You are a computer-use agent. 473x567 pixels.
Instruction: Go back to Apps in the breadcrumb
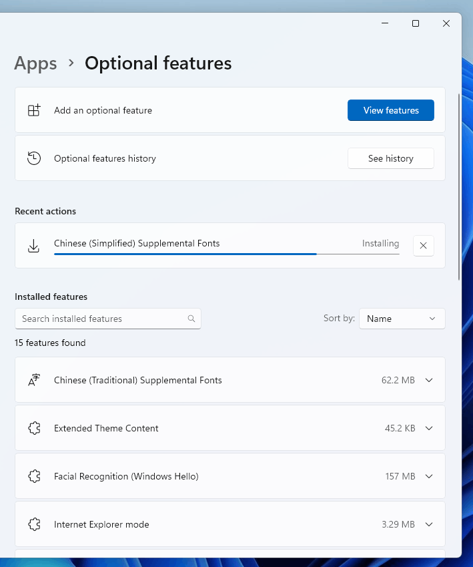click(35, 63)
